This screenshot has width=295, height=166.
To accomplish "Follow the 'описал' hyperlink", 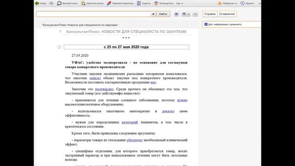I will pos(95,78).
